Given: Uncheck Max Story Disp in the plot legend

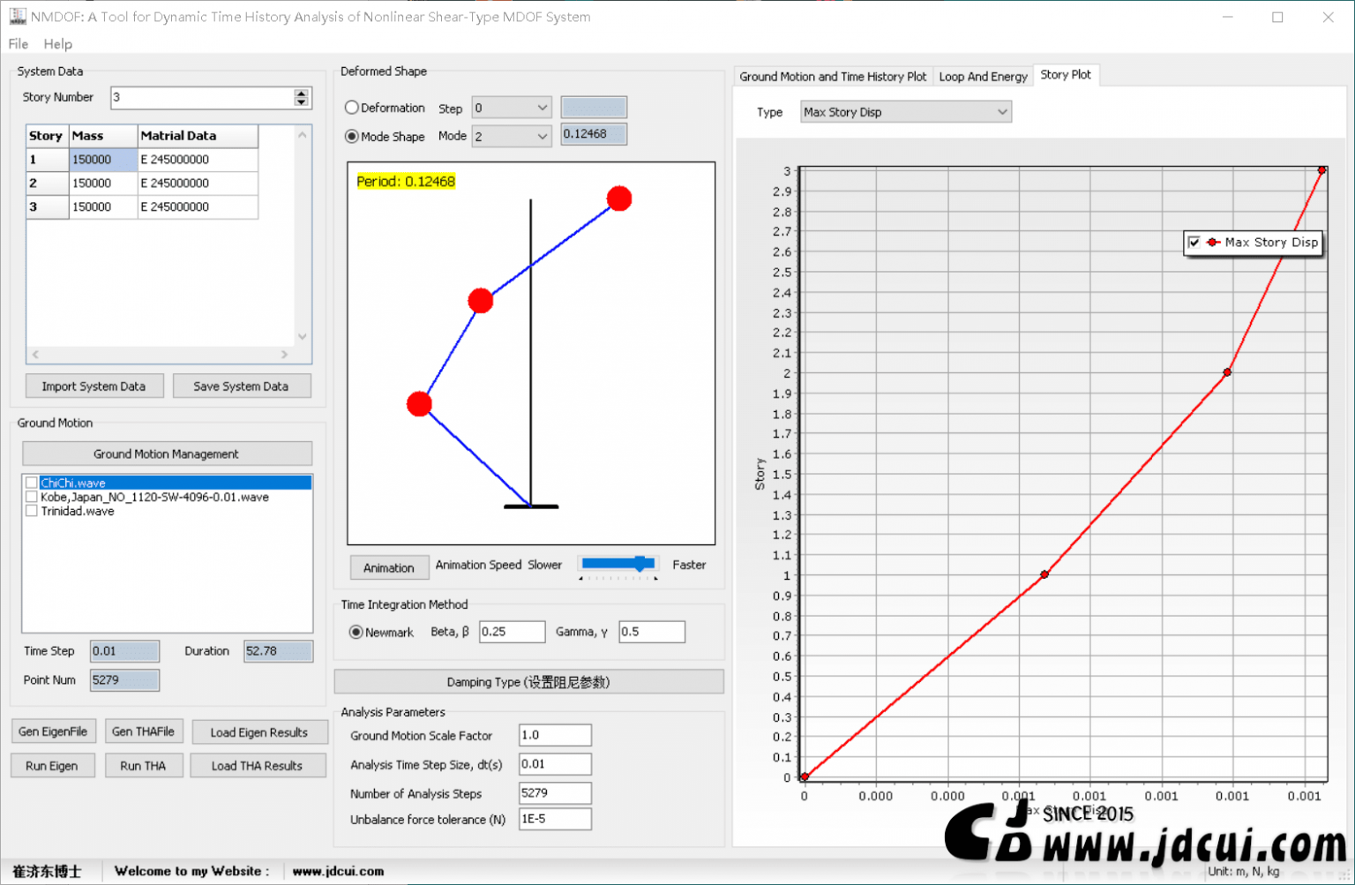Looking at the screenshot, I should [1195, 242].
